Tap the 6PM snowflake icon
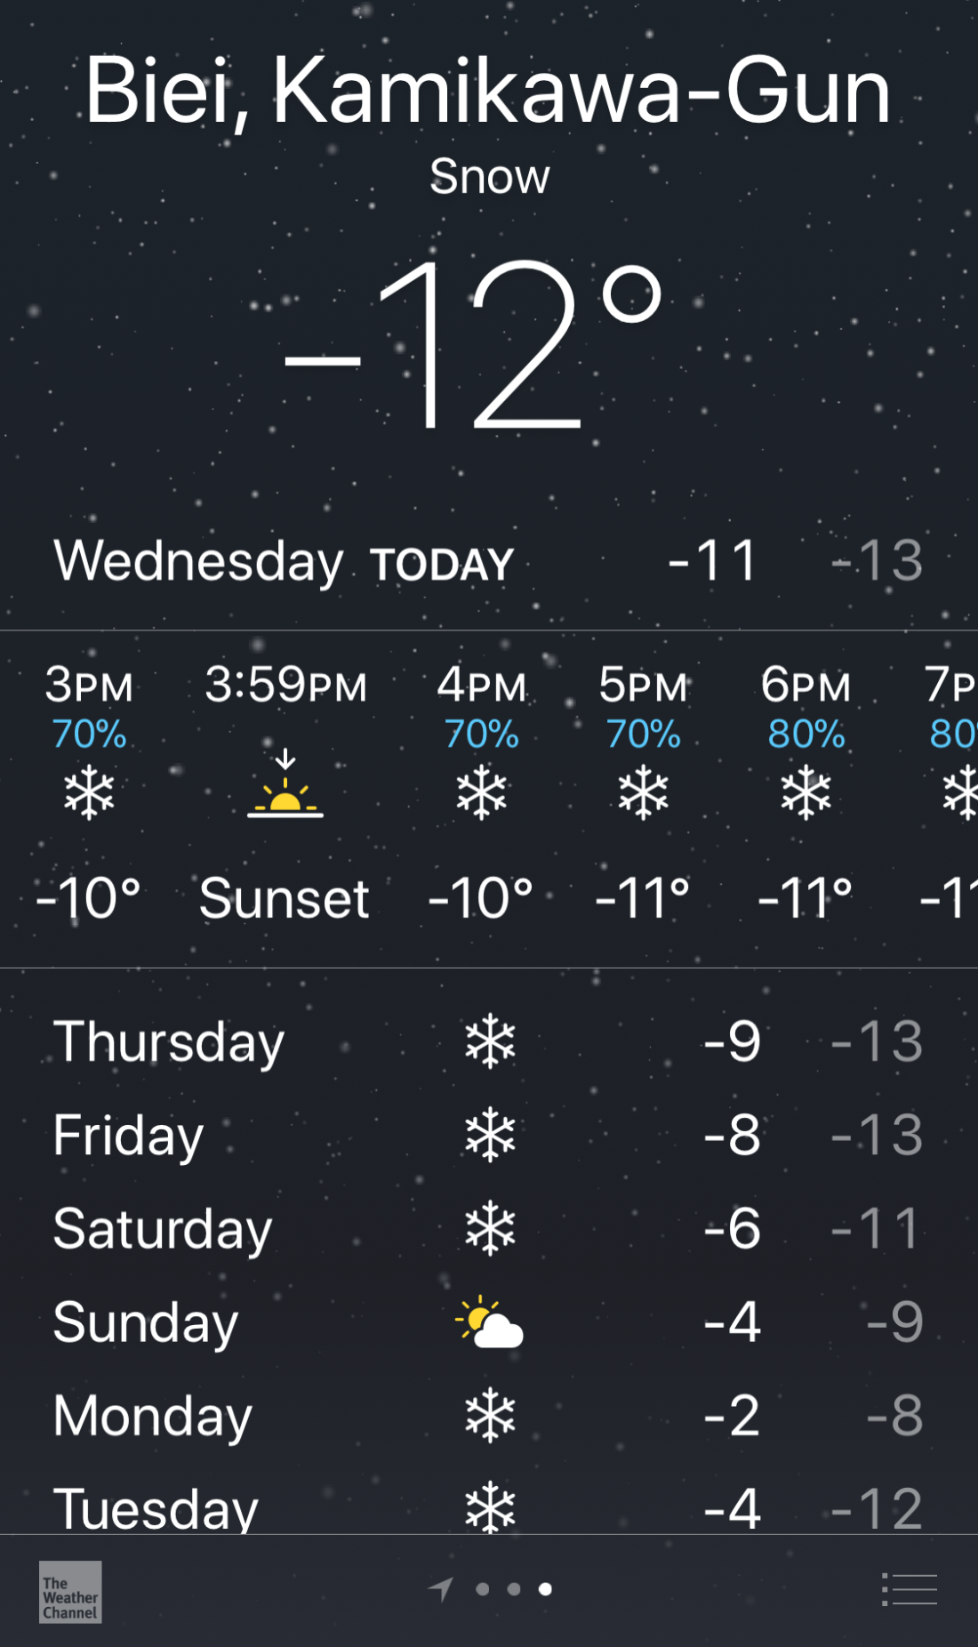Viewport: 978px width, 1647px height. (806, 792)
